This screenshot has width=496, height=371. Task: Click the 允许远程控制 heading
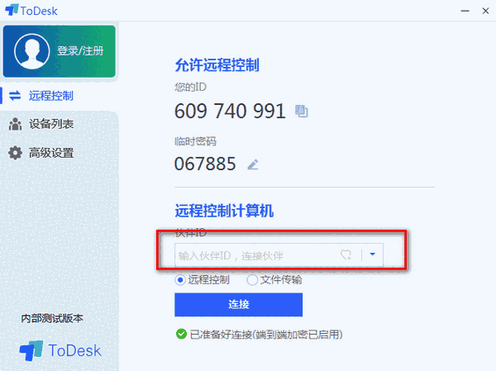pos(217,65)
